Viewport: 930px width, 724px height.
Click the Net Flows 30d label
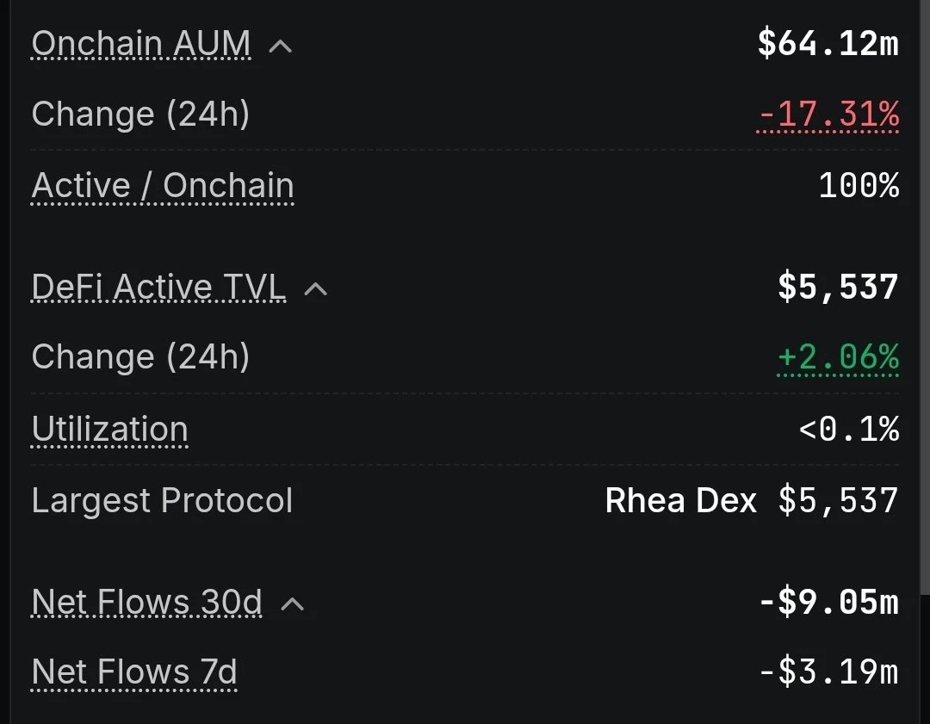[x=146, y=602]
